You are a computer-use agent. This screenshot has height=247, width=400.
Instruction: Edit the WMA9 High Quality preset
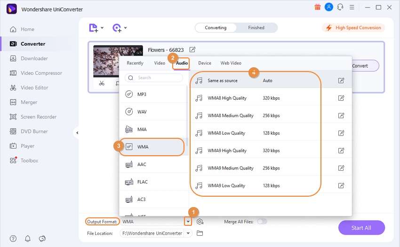[341, 151]
